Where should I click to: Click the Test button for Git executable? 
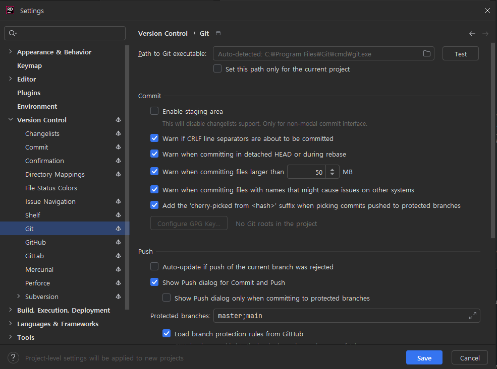[x=460, y=53]
